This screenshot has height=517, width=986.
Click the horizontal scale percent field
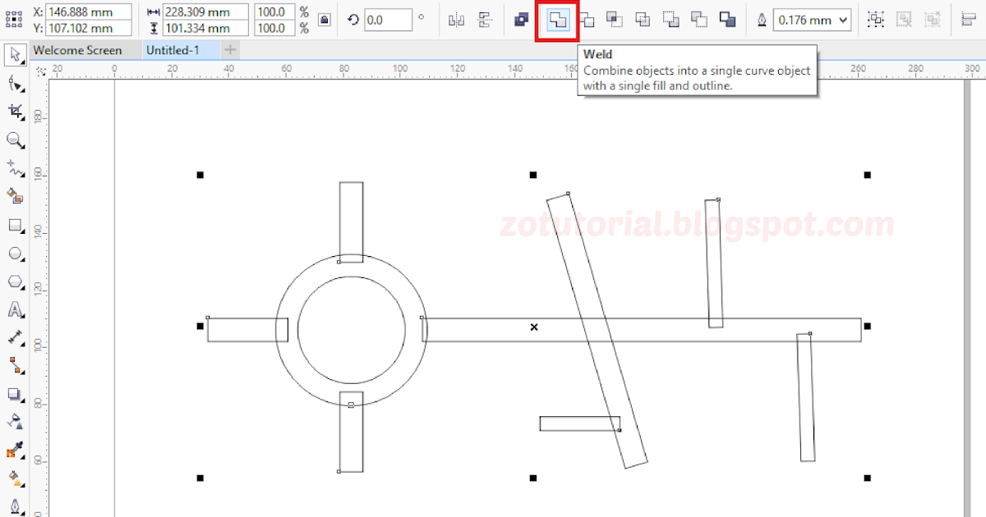274,12
